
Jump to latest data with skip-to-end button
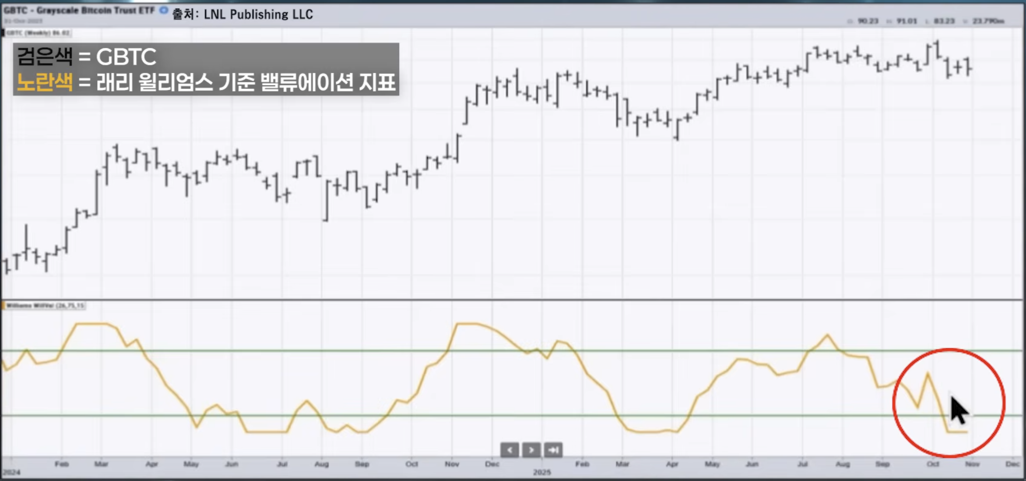553,450
